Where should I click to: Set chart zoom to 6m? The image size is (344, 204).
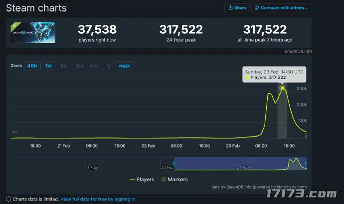pos(94,66)
